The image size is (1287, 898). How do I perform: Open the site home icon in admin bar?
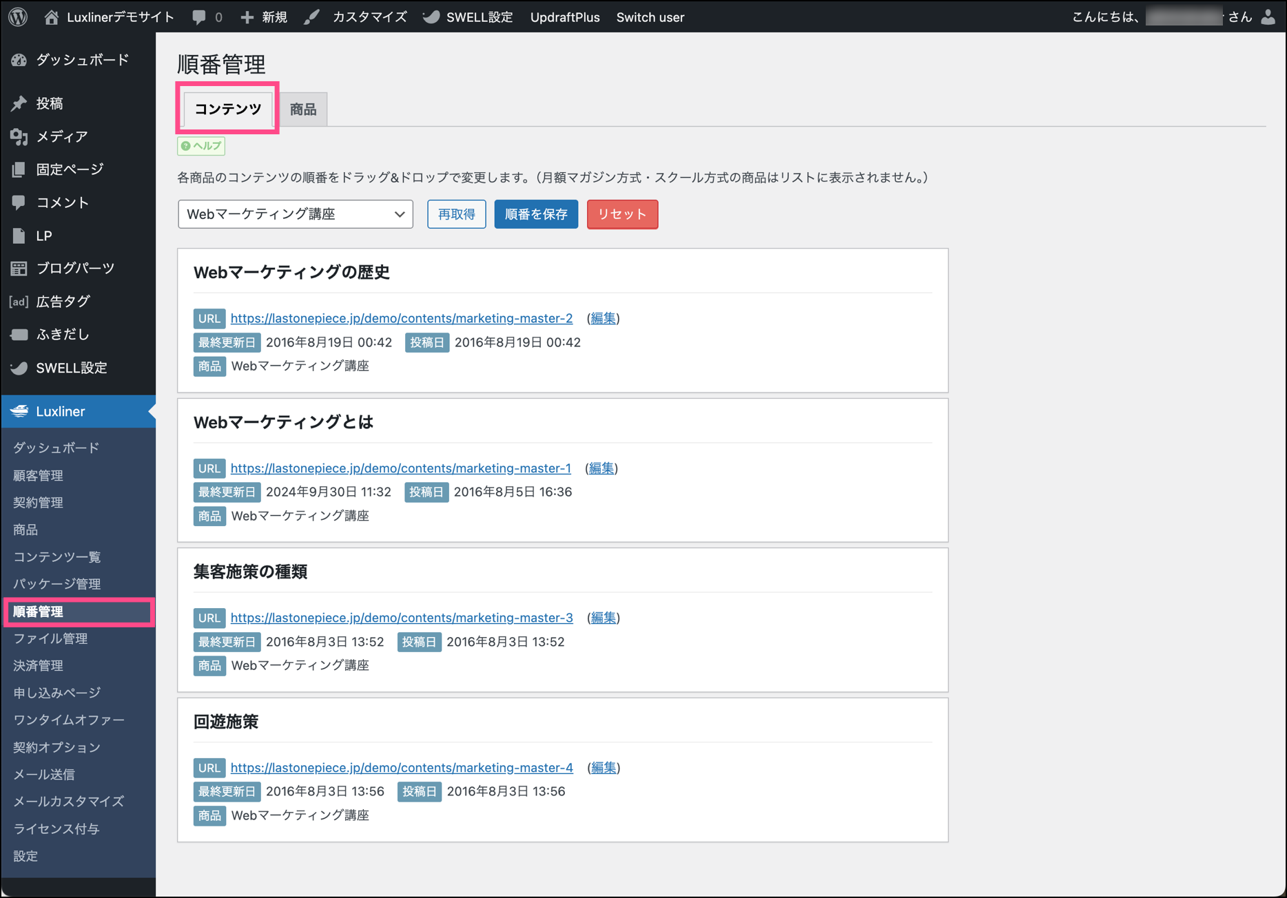tap(52, 17)
